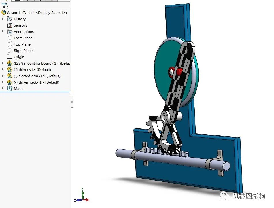This screenshot has height=208, width=274.
Task: Select the Assem1 root assembly icon
Action: (x=3, y=12)
